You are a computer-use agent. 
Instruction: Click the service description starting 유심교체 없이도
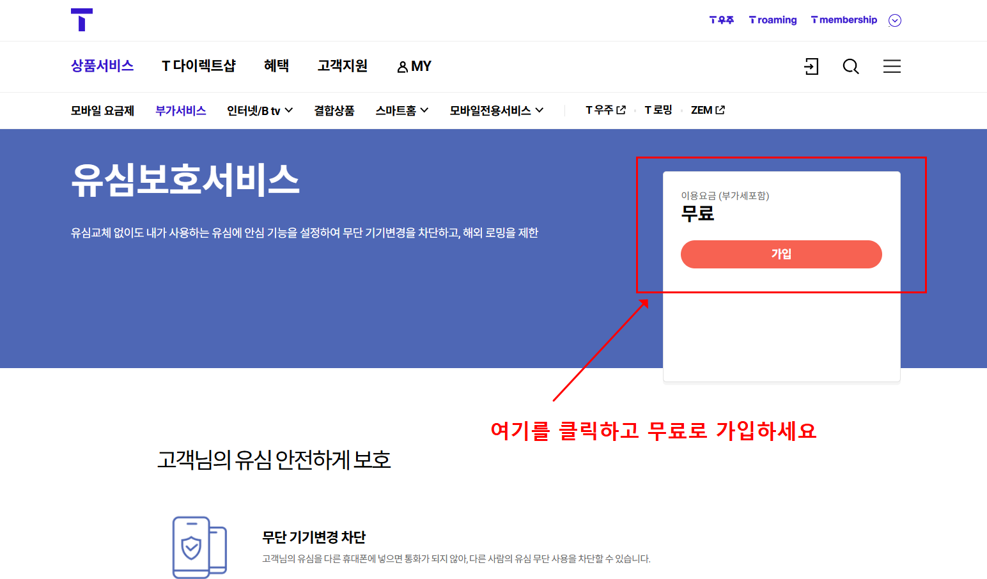[304, 233]
